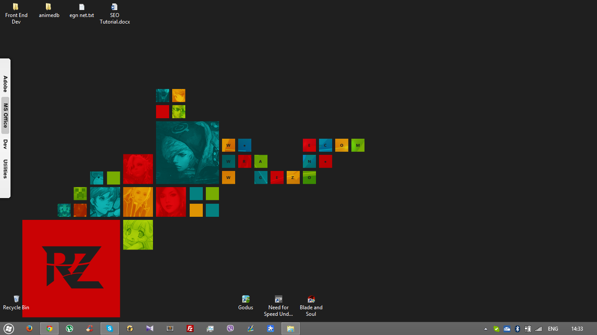Launch FileZilla from the taskbar
The width and height of the screenshot is (597, 335).
pos(190,328)
